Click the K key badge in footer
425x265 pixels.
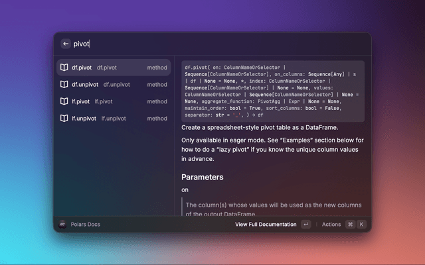point(362,225)
